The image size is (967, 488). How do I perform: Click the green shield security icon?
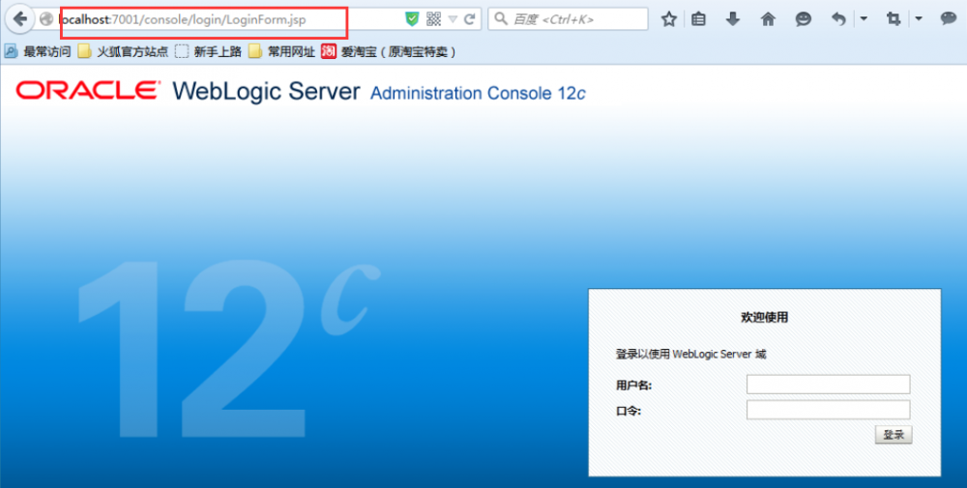[412, 19]
